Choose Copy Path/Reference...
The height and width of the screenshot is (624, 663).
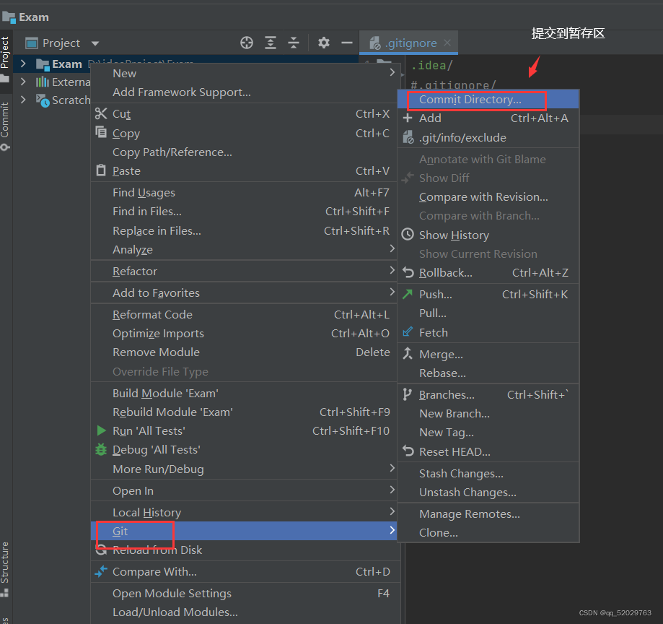click(x=245, y=152)
